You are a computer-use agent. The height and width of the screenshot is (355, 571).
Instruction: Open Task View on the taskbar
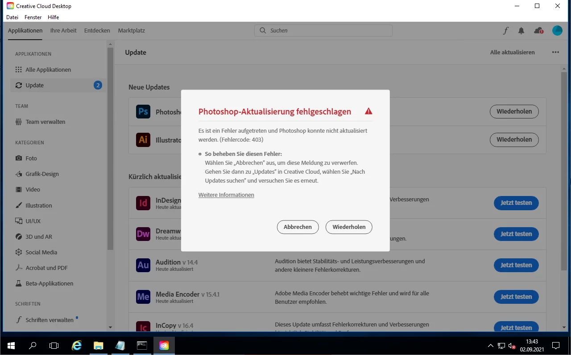point(54,345)
